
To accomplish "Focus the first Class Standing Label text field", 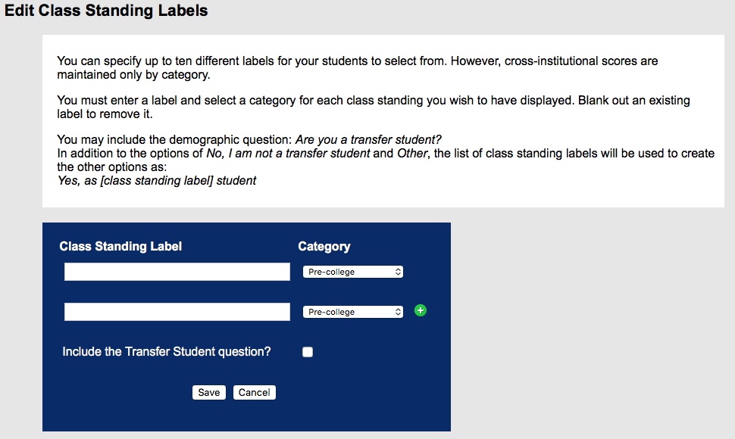I will [177, 272].
